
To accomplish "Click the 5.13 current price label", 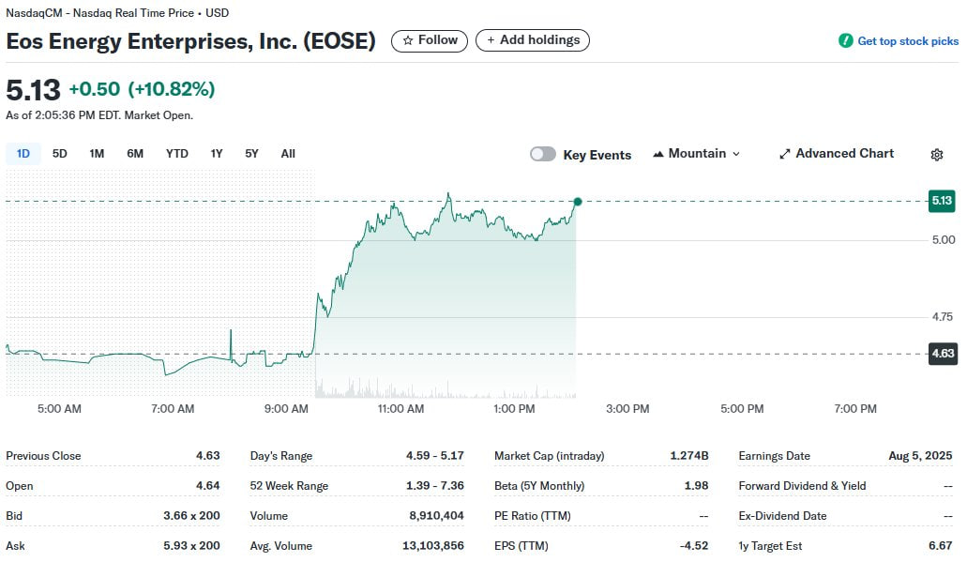I will pyautogui.click(x=942, y=201).
